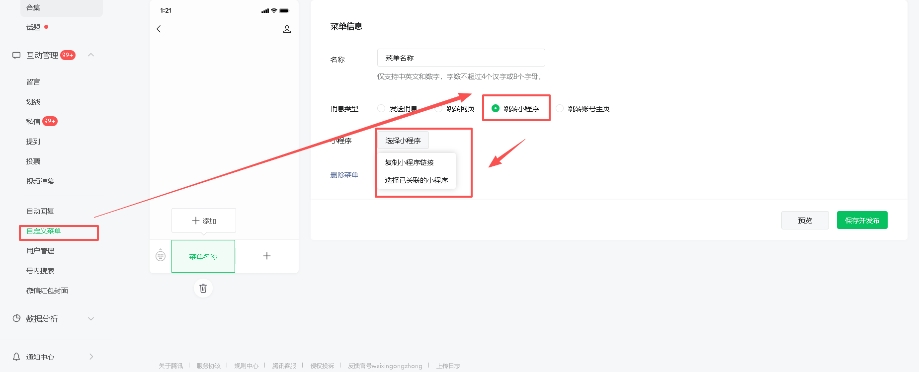Click the 删除菜单 link
Image resolution: width=919 pixels, height=372 pixels.
[344, 175]
